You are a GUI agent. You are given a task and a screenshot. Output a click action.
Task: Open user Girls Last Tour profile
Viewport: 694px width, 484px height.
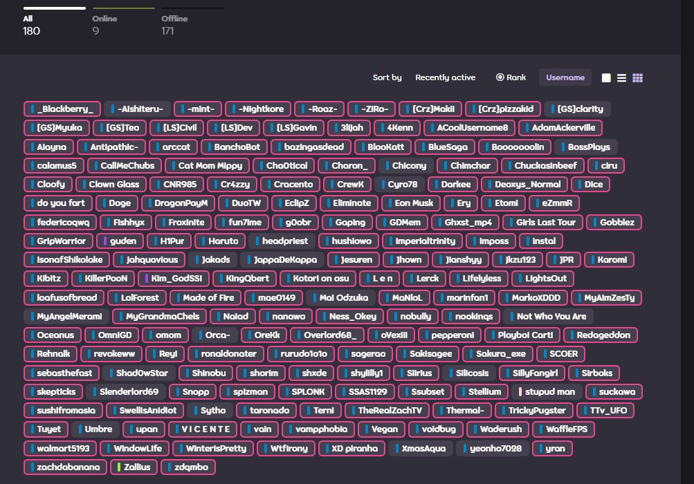click(542, 222)
